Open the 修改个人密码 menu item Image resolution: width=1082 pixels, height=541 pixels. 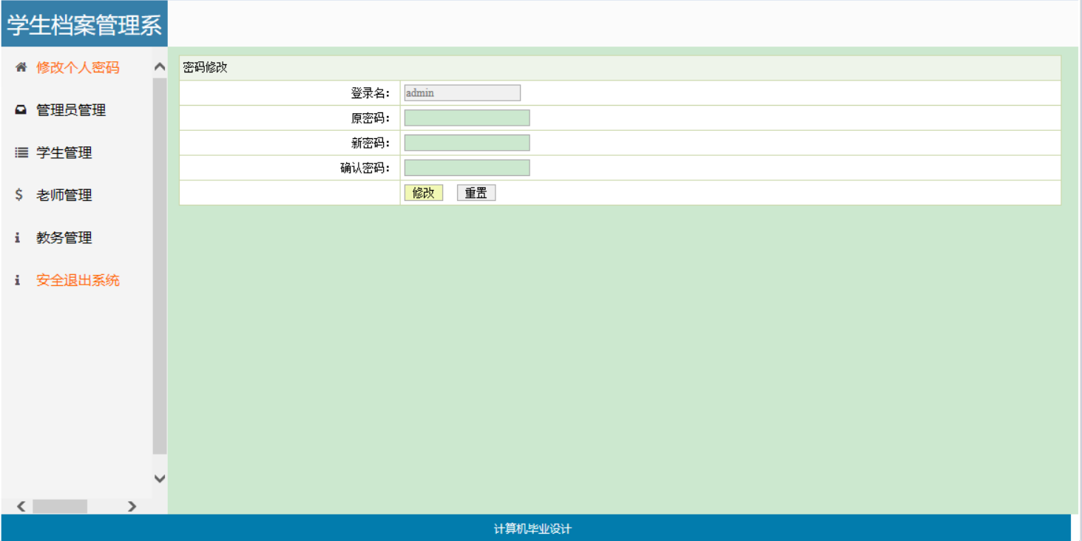coord(78,67)
